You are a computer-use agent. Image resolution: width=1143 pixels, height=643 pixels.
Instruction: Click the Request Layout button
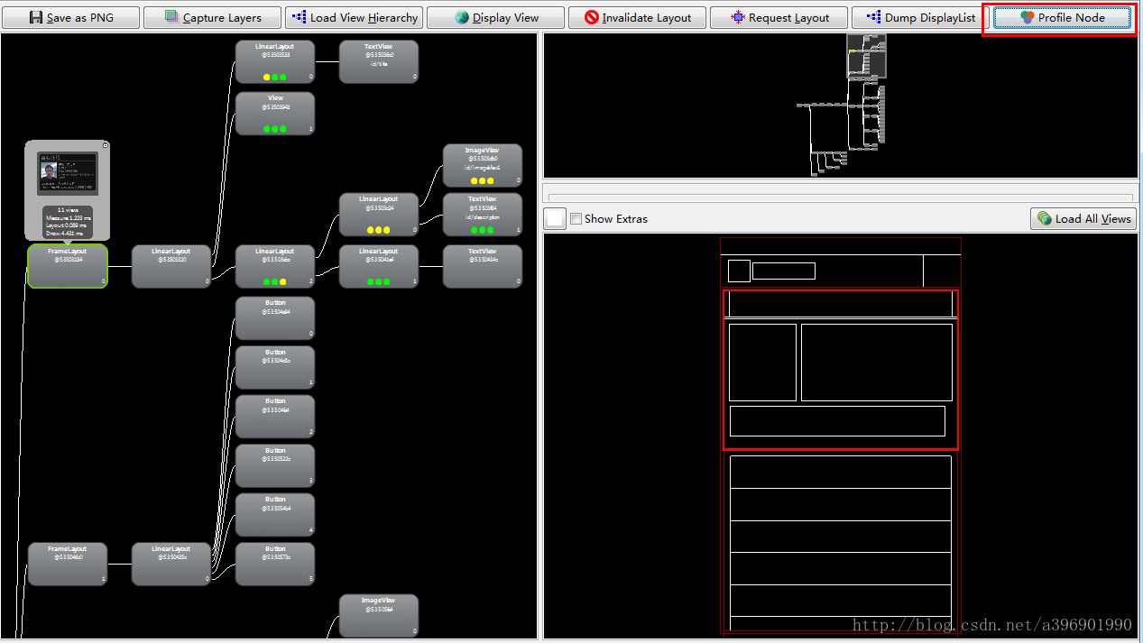(779, 17)
